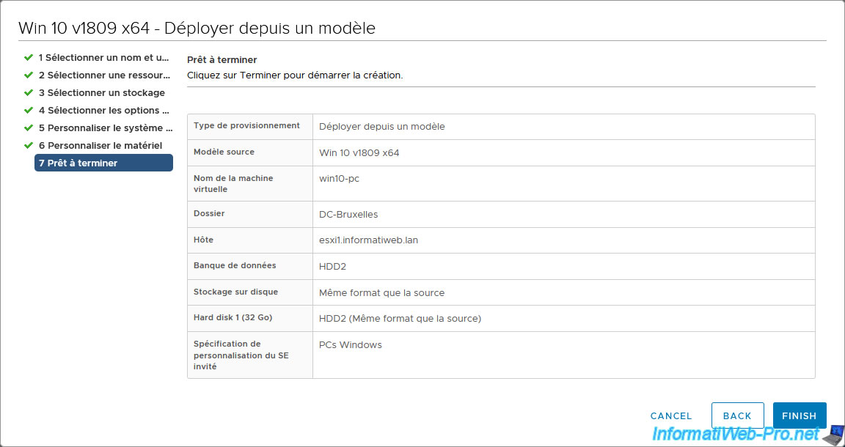The image size is (845, 447).
Task: Jump to step 5 Personnaliser le système
Action: point(106,128)
